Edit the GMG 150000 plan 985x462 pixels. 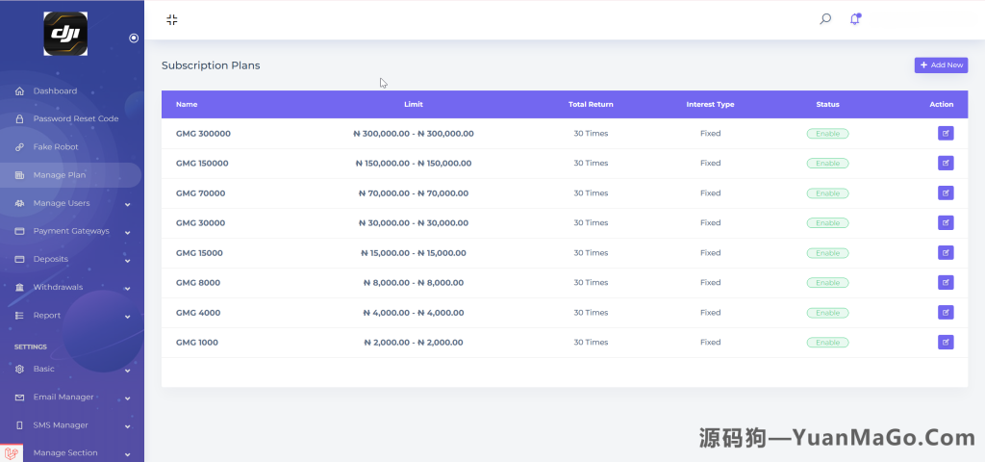tap(946, 164)
